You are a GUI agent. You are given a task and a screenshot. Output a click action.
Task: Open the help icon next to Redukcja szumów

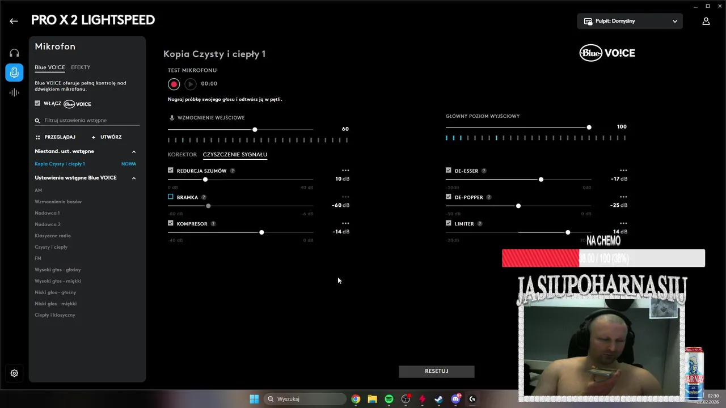(x=233, y=171)
